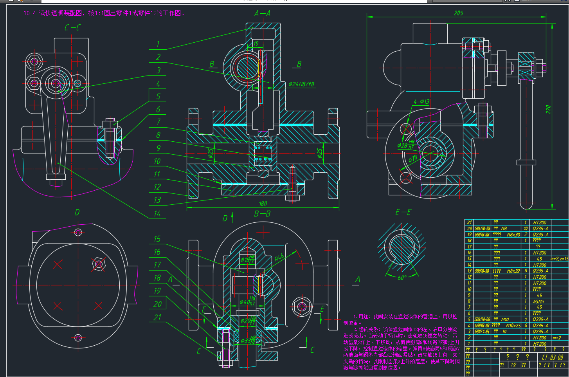Screen dimensions: 569x377
Task: Select the M8x30 spec in parts list
Action: (x=513, y=235)
